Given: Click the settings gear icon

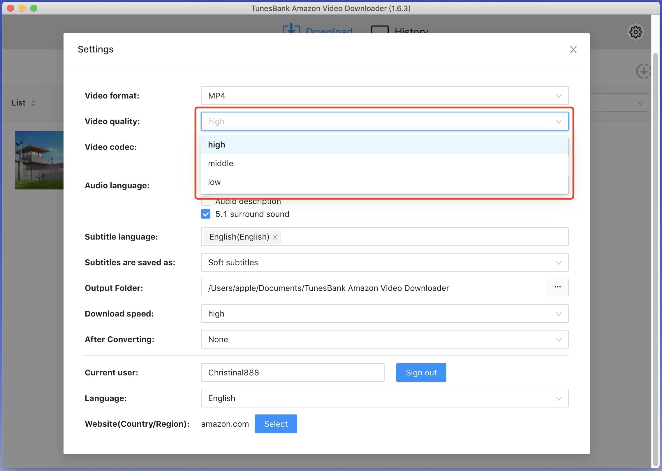Looking at the screenshot, I should point(635,32).
